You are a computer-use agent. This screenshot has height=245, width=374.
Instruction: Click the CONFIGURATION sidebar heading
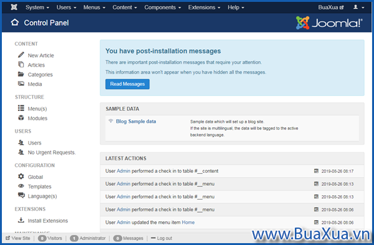[35, 165]
